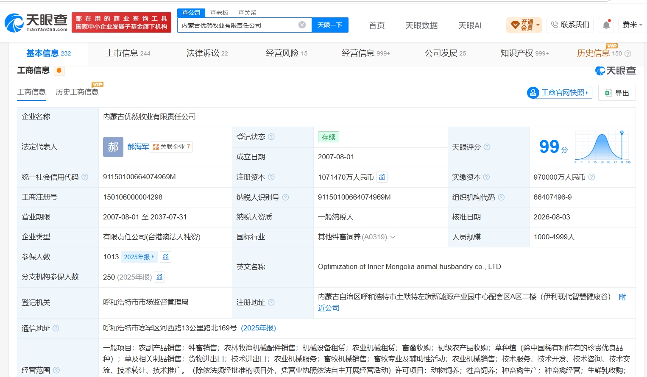Go to 首页 in the top navigation

376,25
